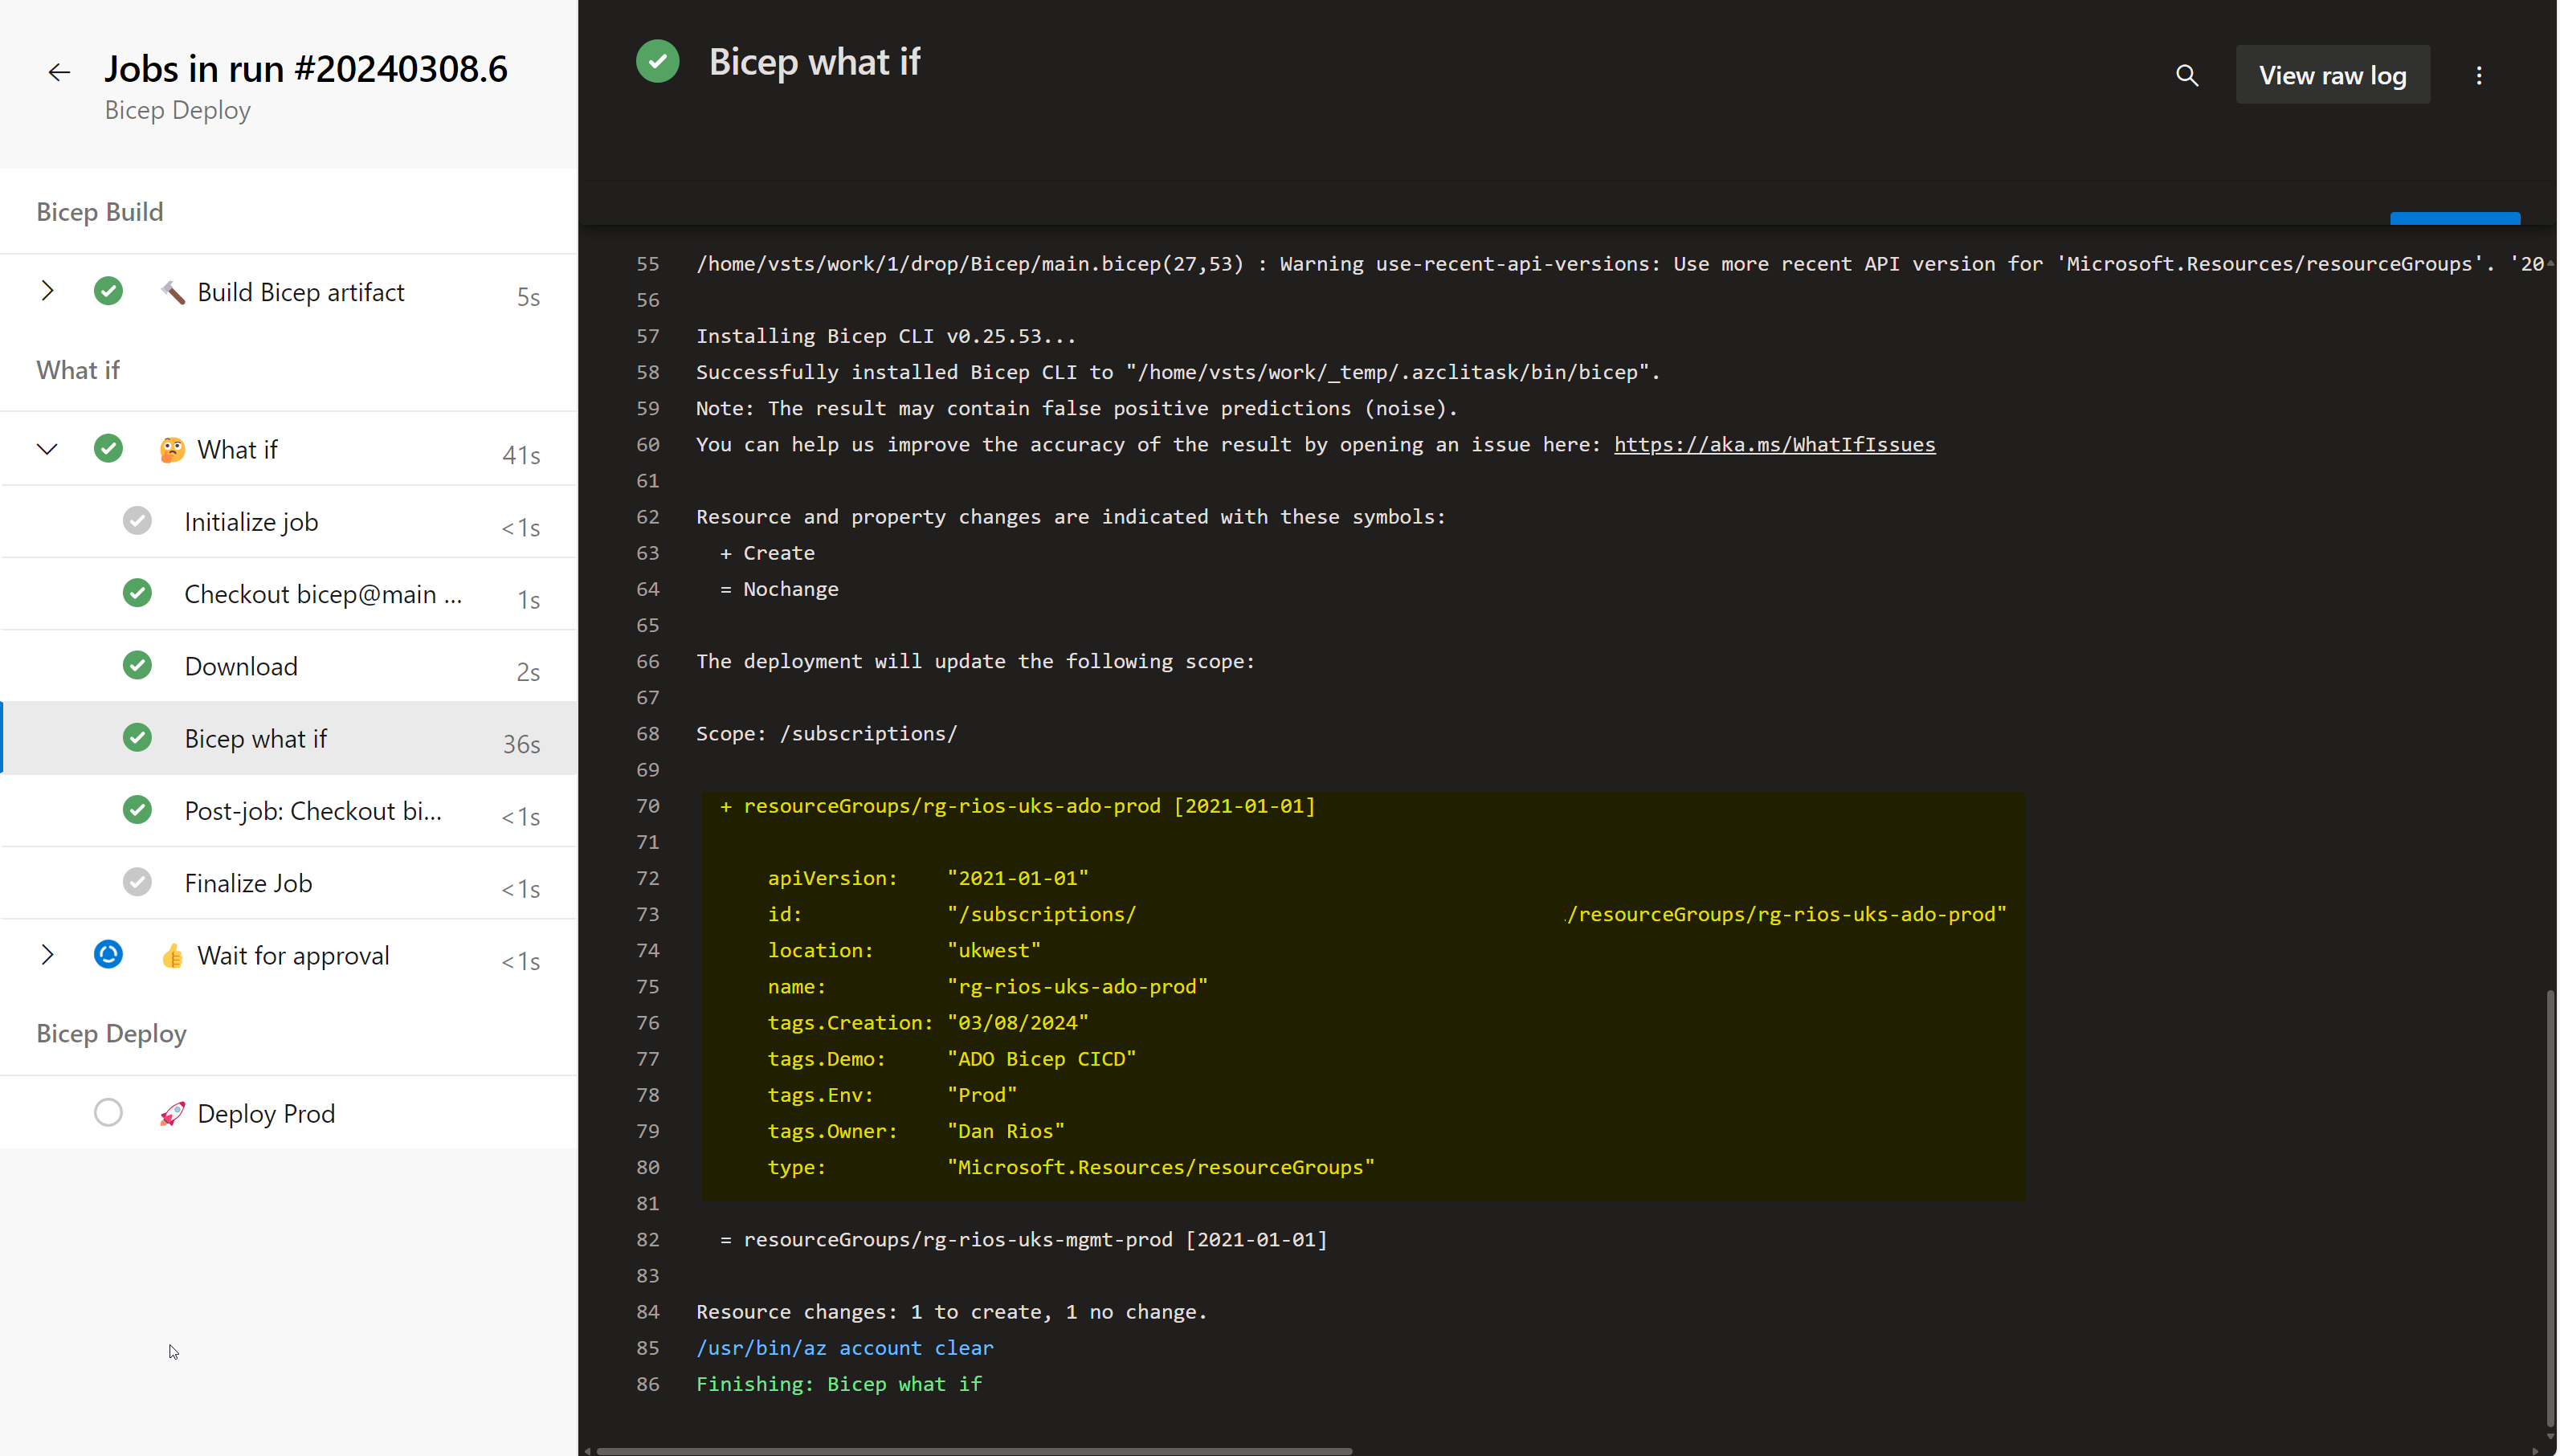
Task: Expand the Wait for approval job
Action: pos(47,955)
